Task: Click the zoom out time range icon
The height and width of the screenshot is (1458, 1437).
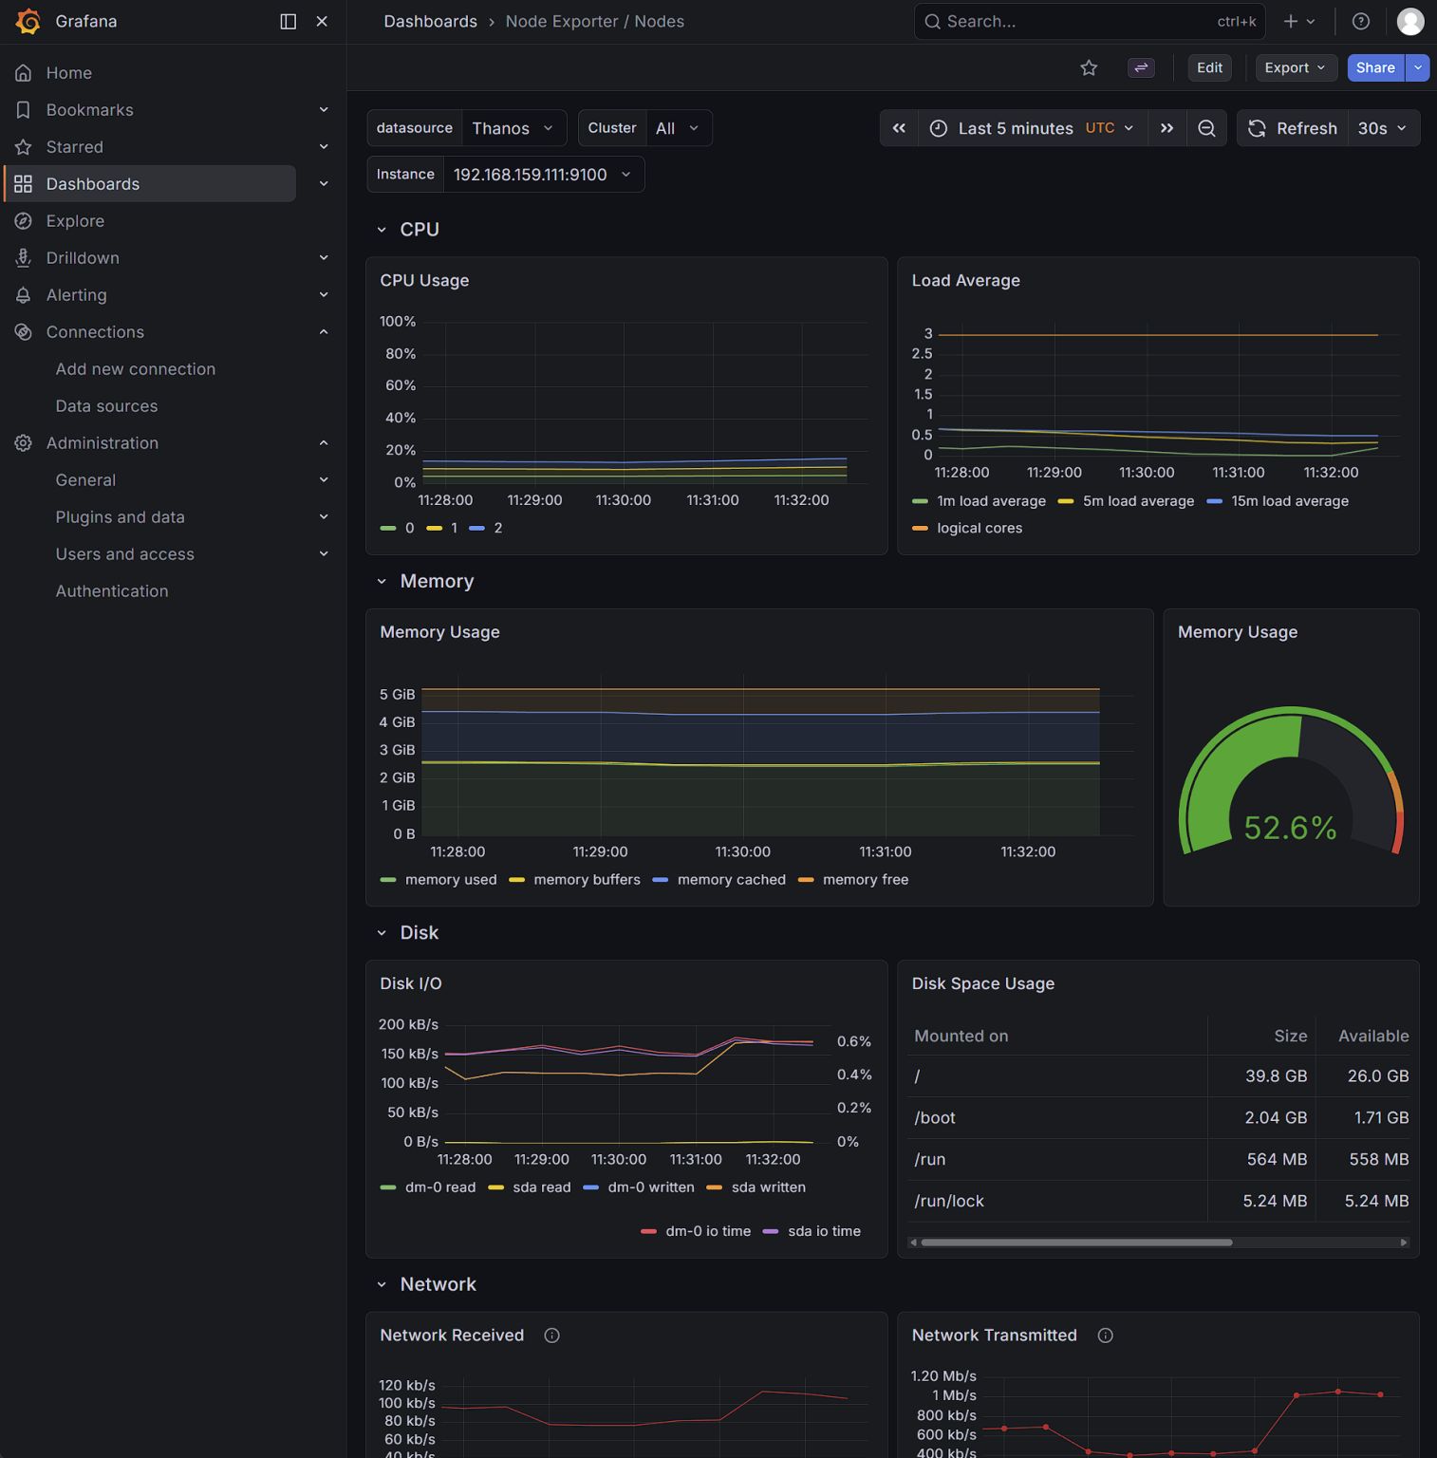Action: (x=1206, y=128)
